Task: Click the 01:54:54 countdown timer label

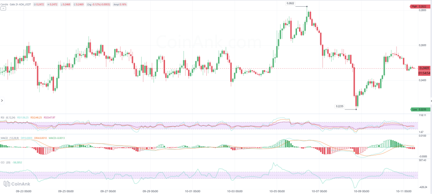Action: click(424, 73)
